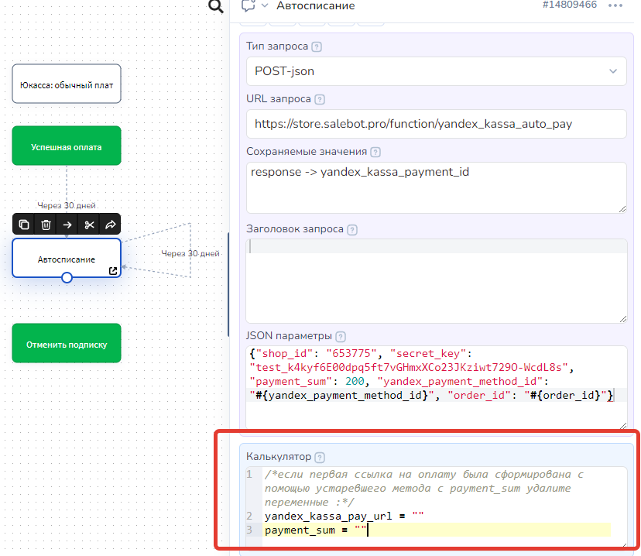The width and height of the screenshot is (641, 556).
Task: Open the search magnifier icon
Action: (x=215, y=7)
